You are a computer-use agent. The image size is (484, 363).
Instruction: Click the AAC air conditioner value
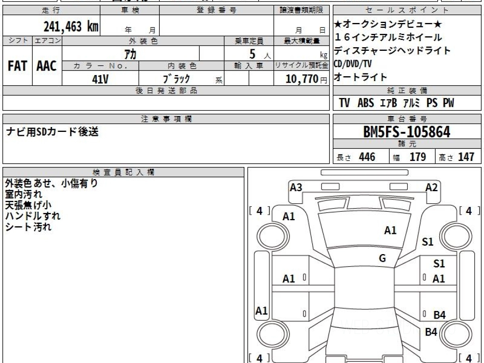tap(47, 66)
